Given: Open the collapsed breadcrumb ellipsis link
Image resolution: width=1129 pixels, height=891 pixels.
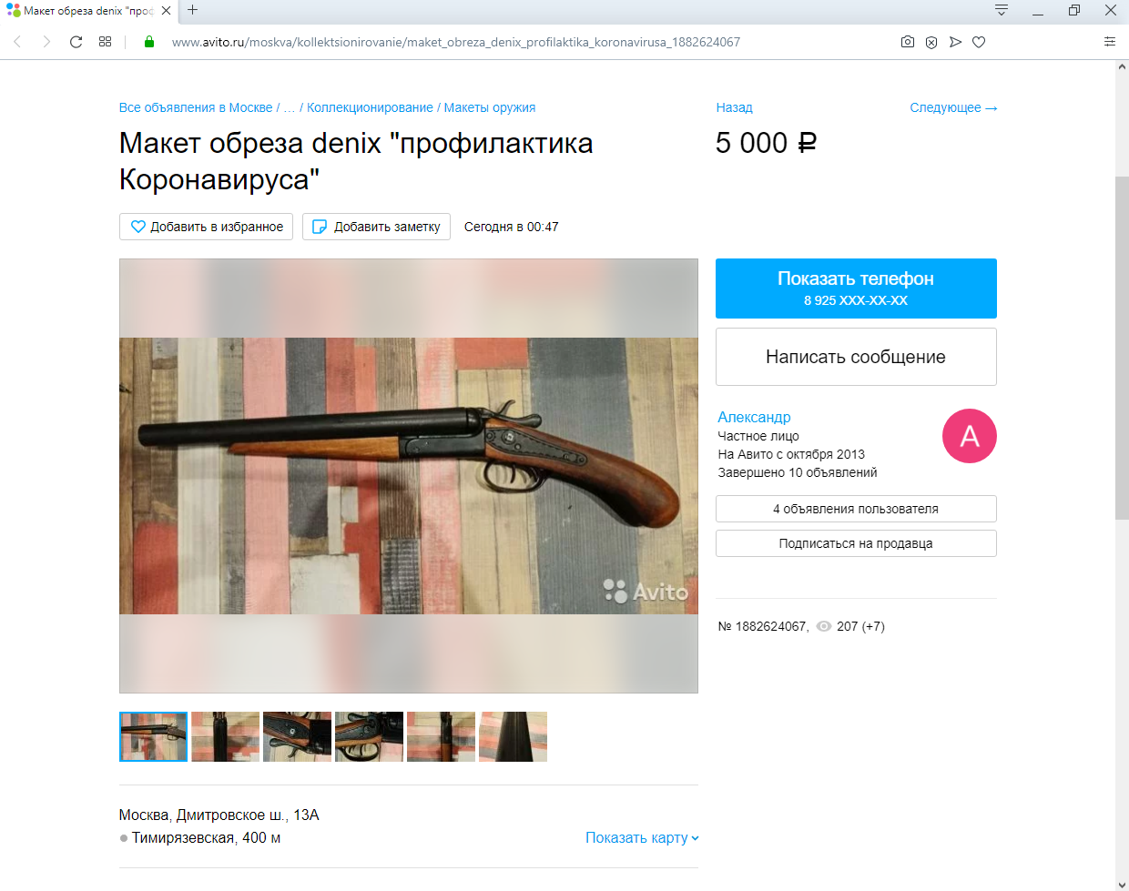Looking at the screenshot, I should 290,107.
